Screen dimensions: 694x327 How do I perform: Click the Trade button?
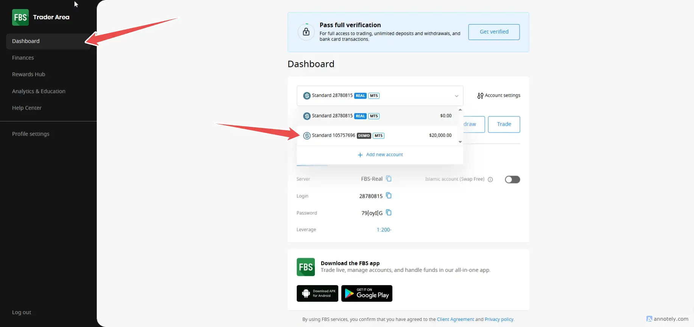point(504,124)
